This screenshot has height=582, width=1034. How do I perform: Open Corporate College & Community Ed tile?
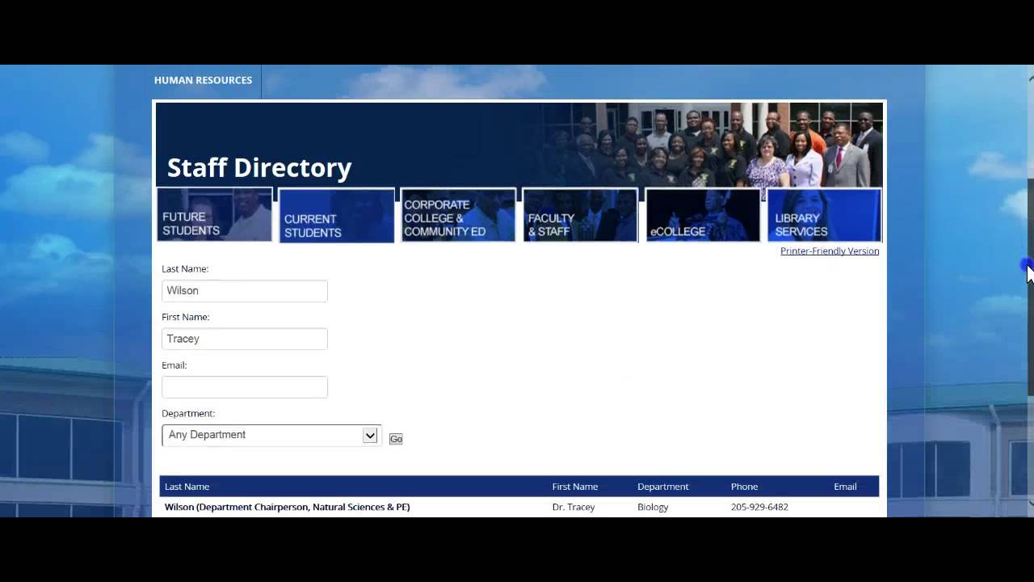pyautogui.click(x=458, y=215)
